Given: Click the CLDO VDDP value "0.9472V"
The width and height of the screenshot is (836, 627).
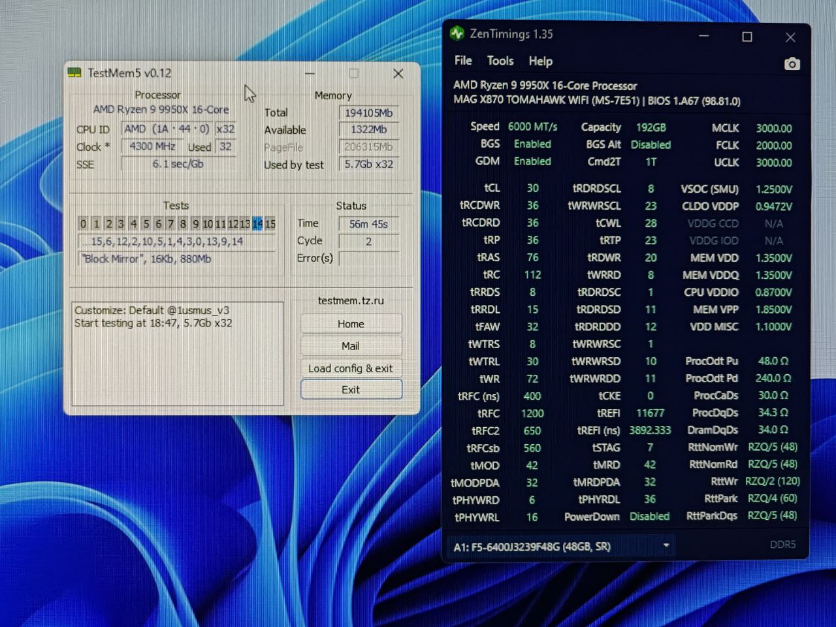Looking at the screenshot, I should tap(773, 206).
